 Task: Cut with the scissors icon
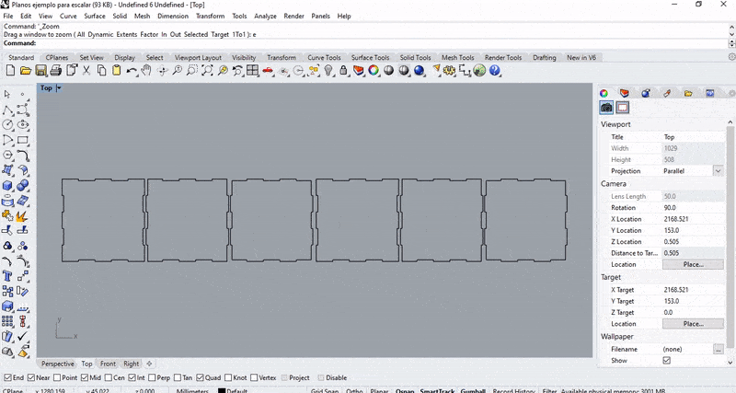click(x=86, y=71)
